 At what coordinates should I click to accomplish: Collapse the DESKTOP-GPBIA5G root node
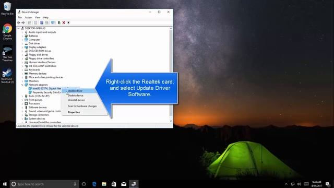(19, 28)
